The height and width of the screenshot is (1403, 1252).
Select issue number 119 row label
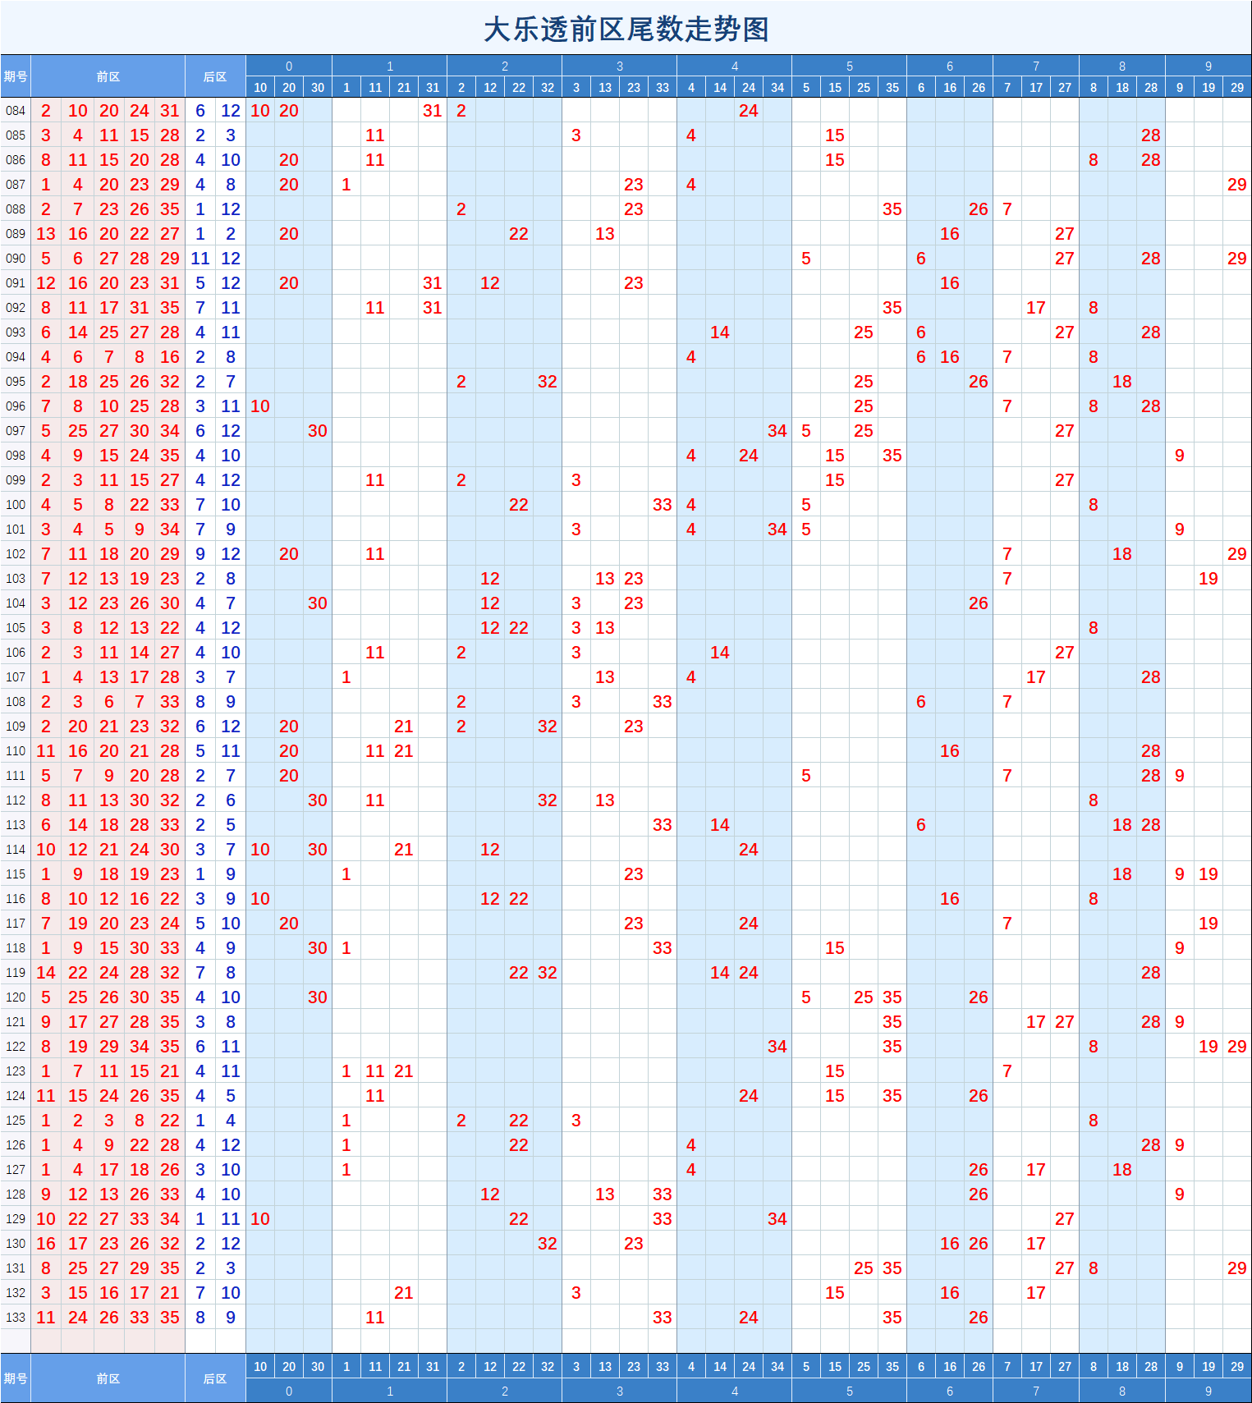[16, 973]
